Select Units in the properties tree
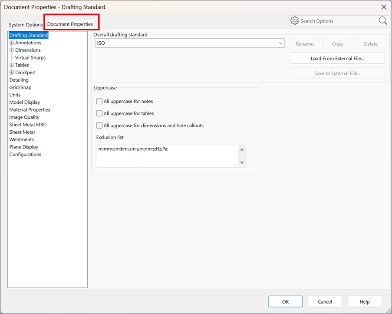This screenshot has width=392, height=314. tap(15, 95)
